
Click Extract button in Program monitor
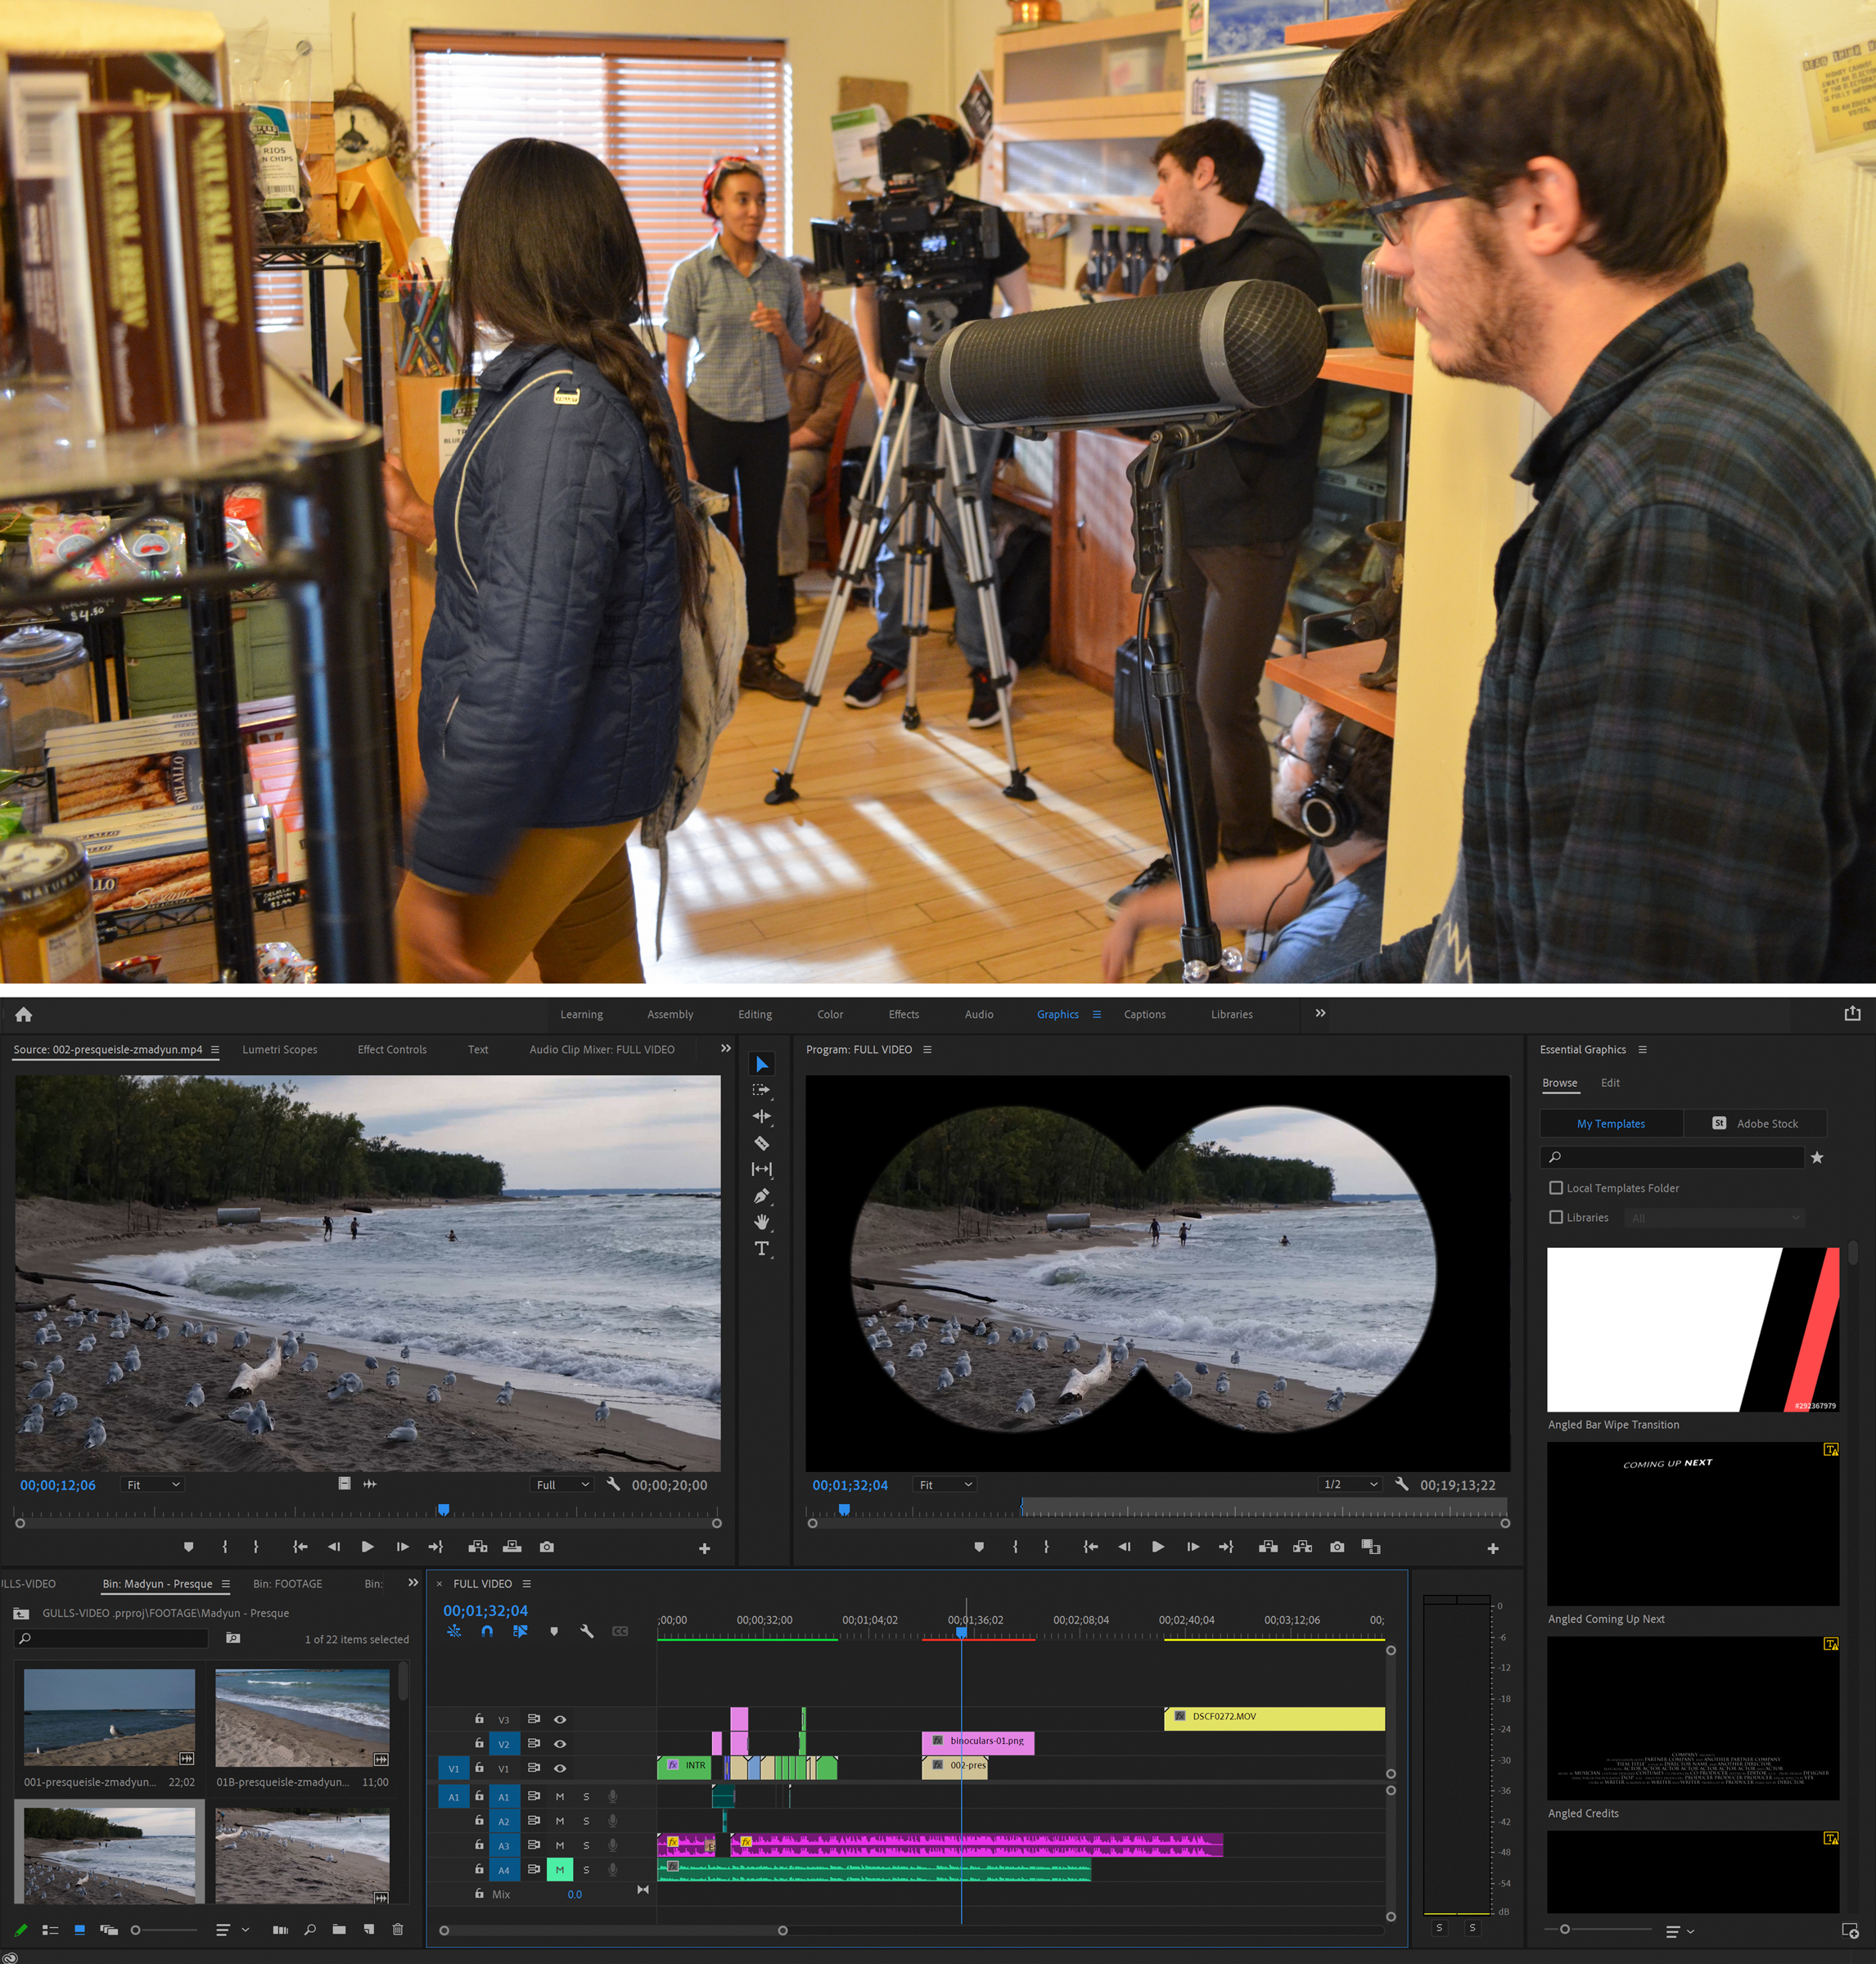[x=1302, y=1547]
